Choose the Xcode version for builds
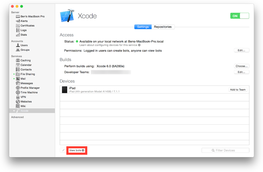Screen dimensions: 263x172 [242, 66]
